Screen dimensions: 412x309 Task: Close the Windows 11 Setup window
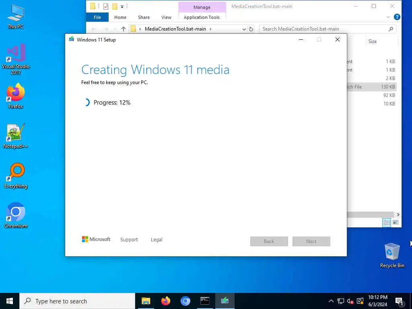pyautogui.click(x=338, y=40)
